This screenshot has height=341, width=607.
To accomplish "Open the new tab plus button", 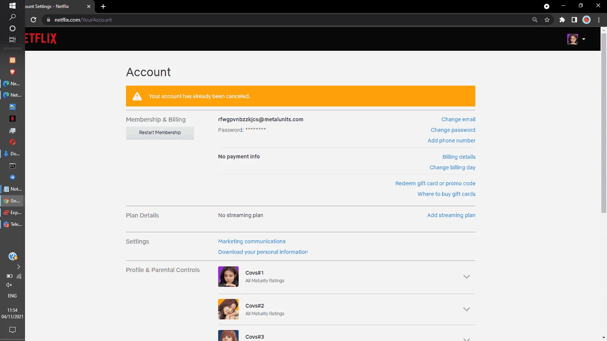I will pyautogui.click(x=103, y=6).
